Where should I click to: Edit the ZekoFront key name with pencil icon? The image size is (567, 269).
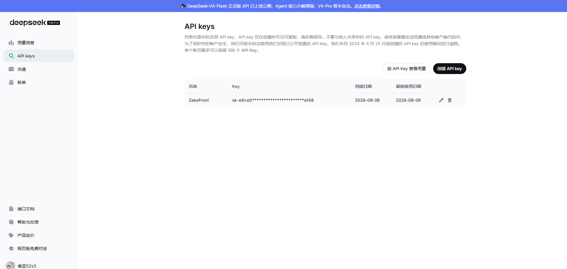click(441, 100)
